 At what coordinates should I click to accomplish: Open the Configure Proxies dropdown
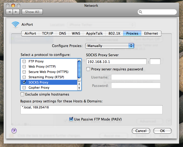109,46
